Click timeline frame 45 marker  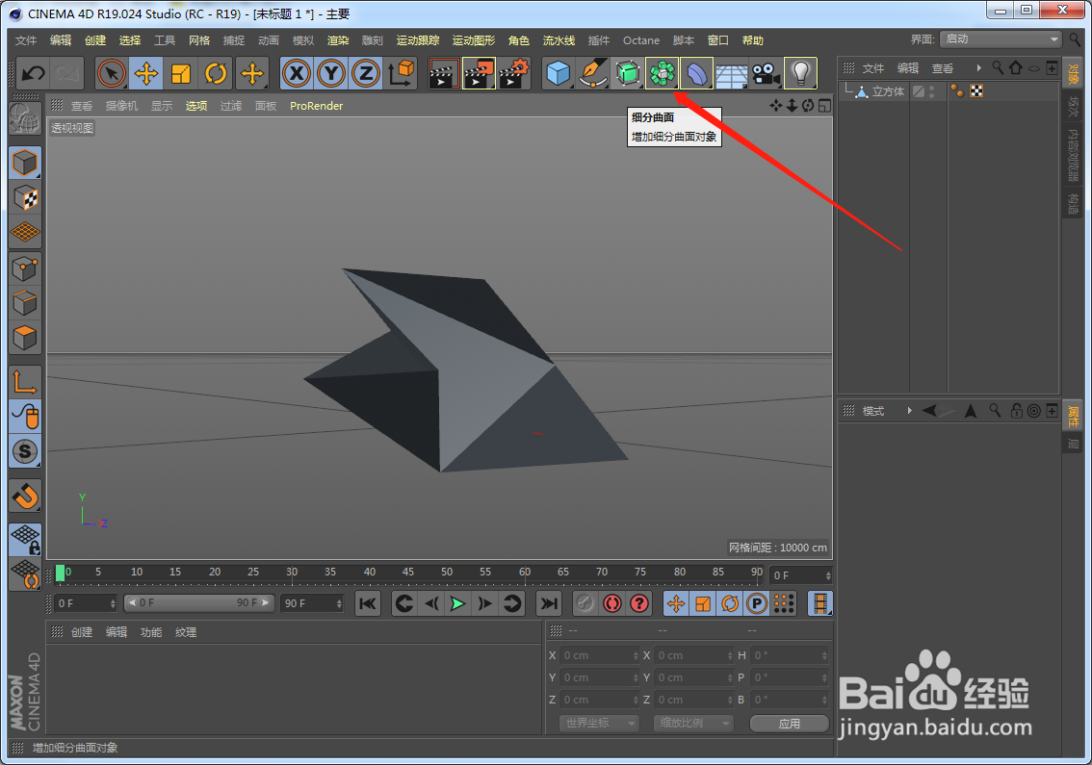click(408, 573)
